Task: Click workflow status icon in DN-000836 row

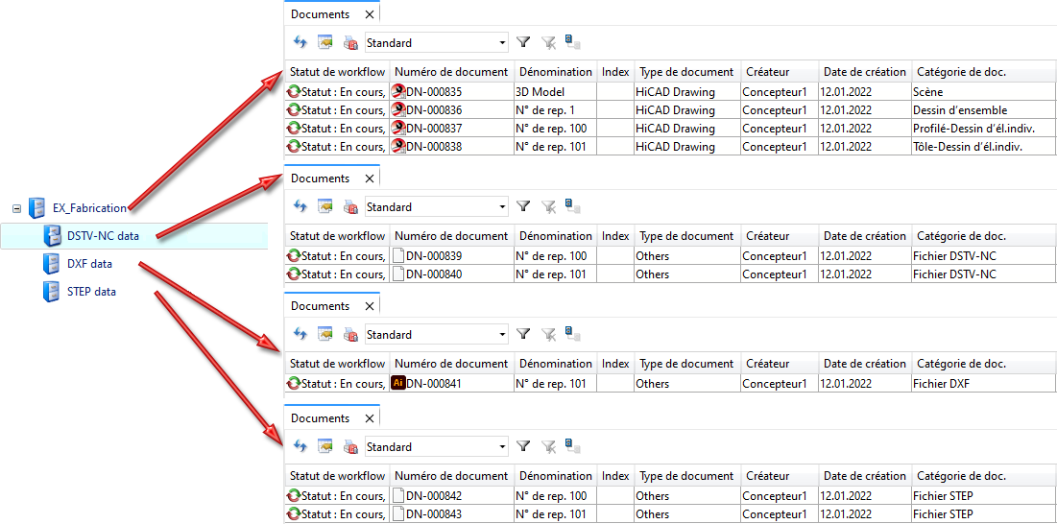Action: coord(294,109)
